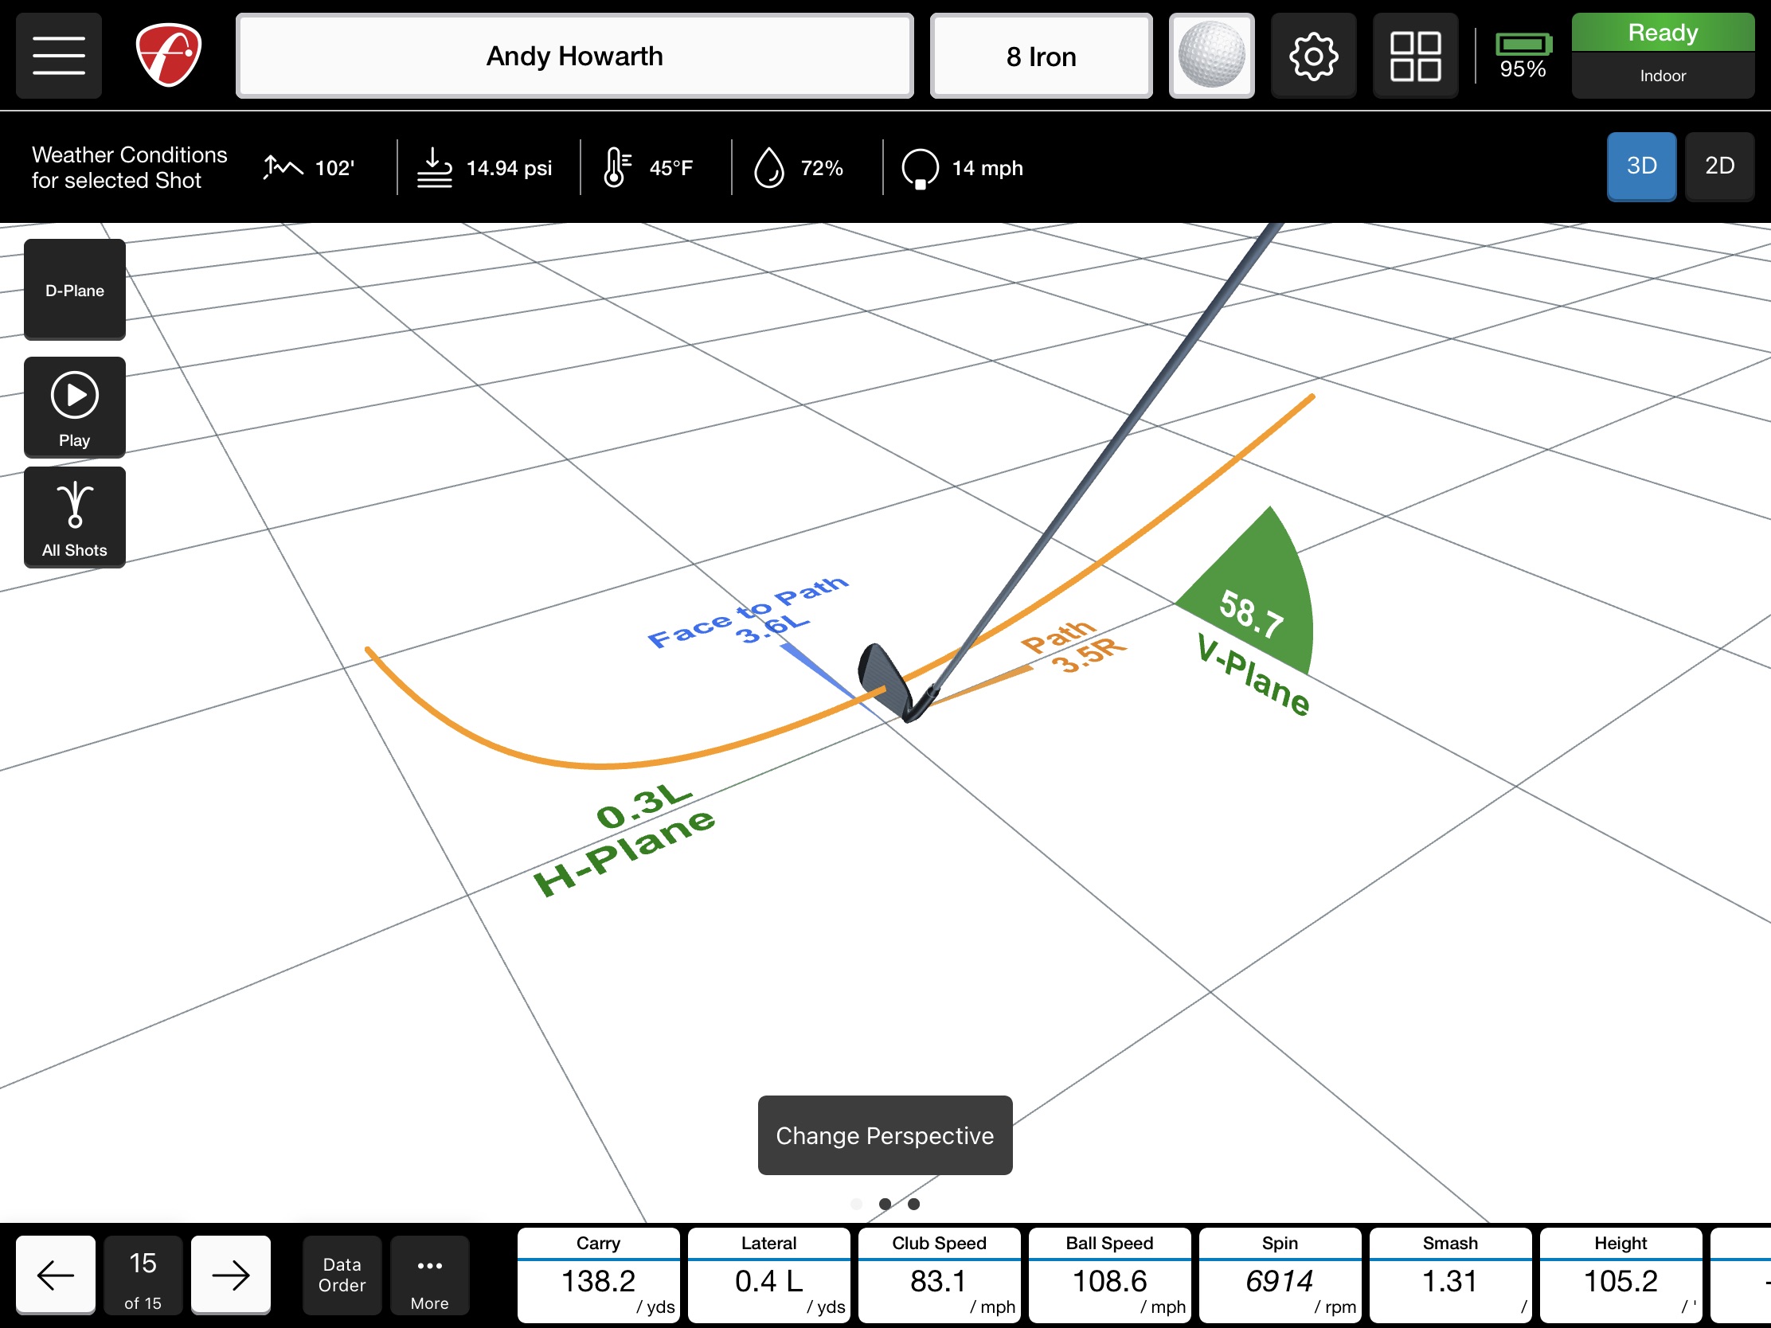This screenshot has width=1771, height=1328.
Task: Select the D-Plane view
Action: [x=73, y=290]
